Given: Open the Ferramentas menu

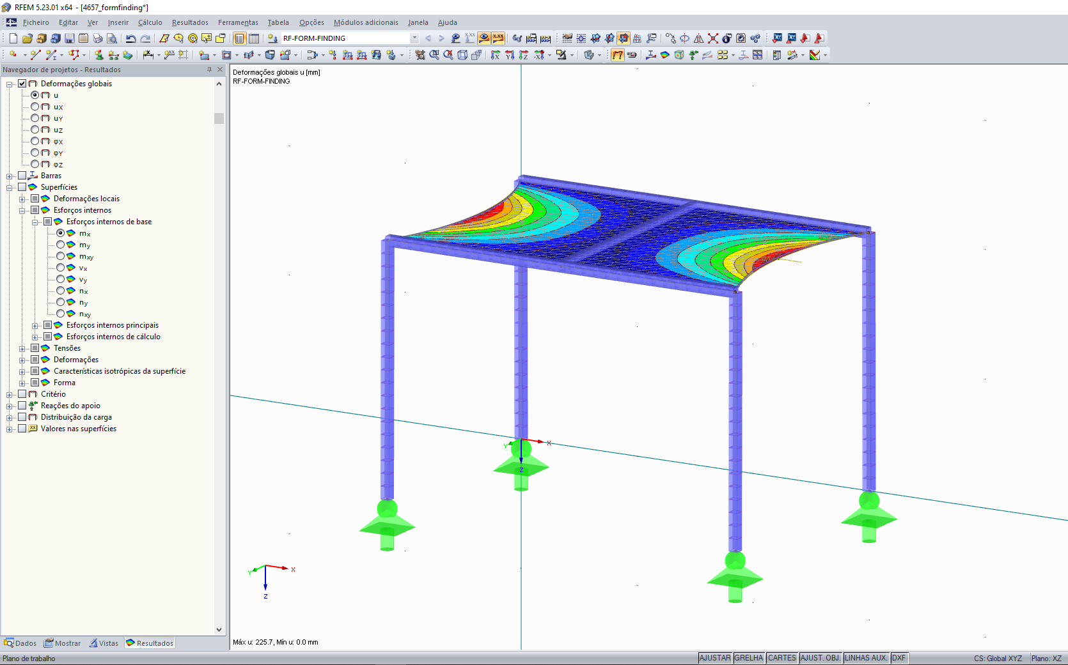Looking at the screenshot, I should click(x=238, y=22).
